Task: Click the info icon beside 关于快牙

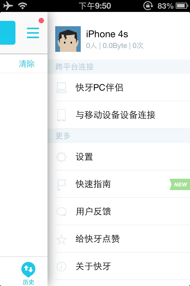Action: (61, 266)
